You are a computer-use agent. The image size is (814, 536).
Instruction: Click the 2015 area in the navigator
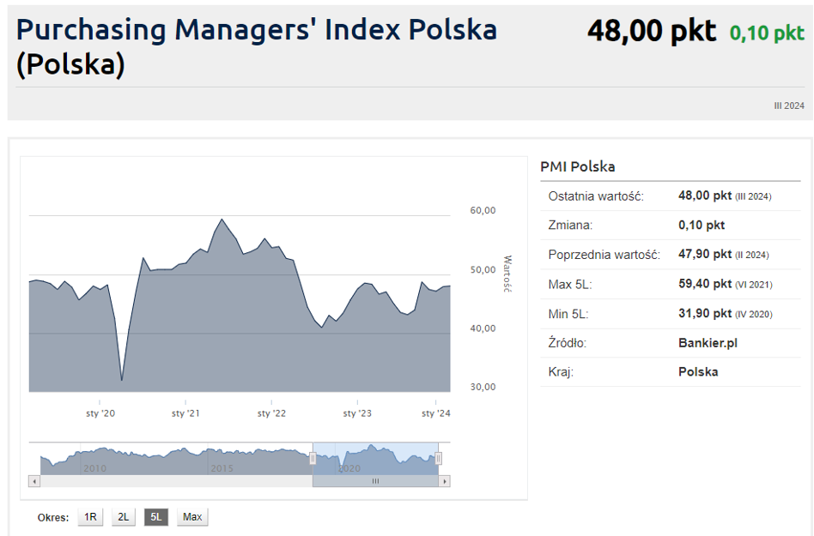(222, 468)
